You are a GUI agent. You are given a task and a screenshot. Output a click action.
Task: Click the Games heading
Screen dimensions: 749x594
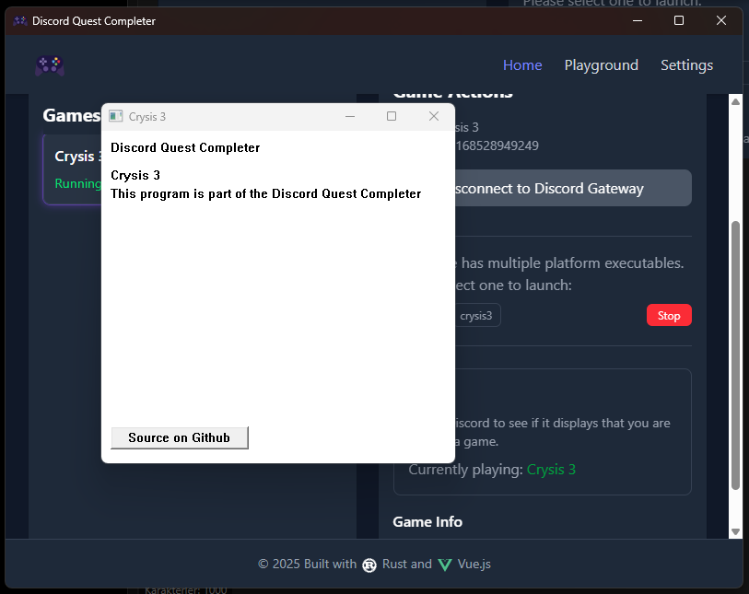(x=72, y=115)
